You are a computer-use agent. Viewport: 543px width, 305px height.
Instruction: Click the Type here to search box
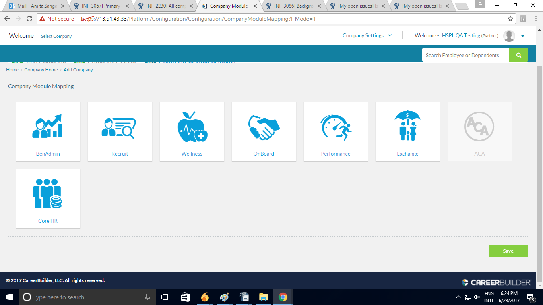(x=87, y=297)
